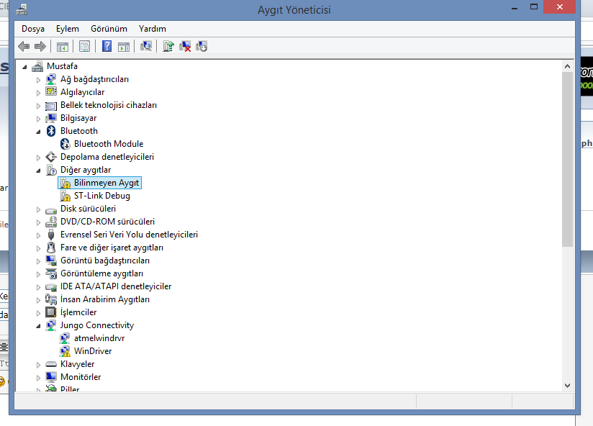Image resolution: width=593 pixels, height=426 pixels.
Task: Expand Disk sürücüleri category
Action: (x=38, y=209)
